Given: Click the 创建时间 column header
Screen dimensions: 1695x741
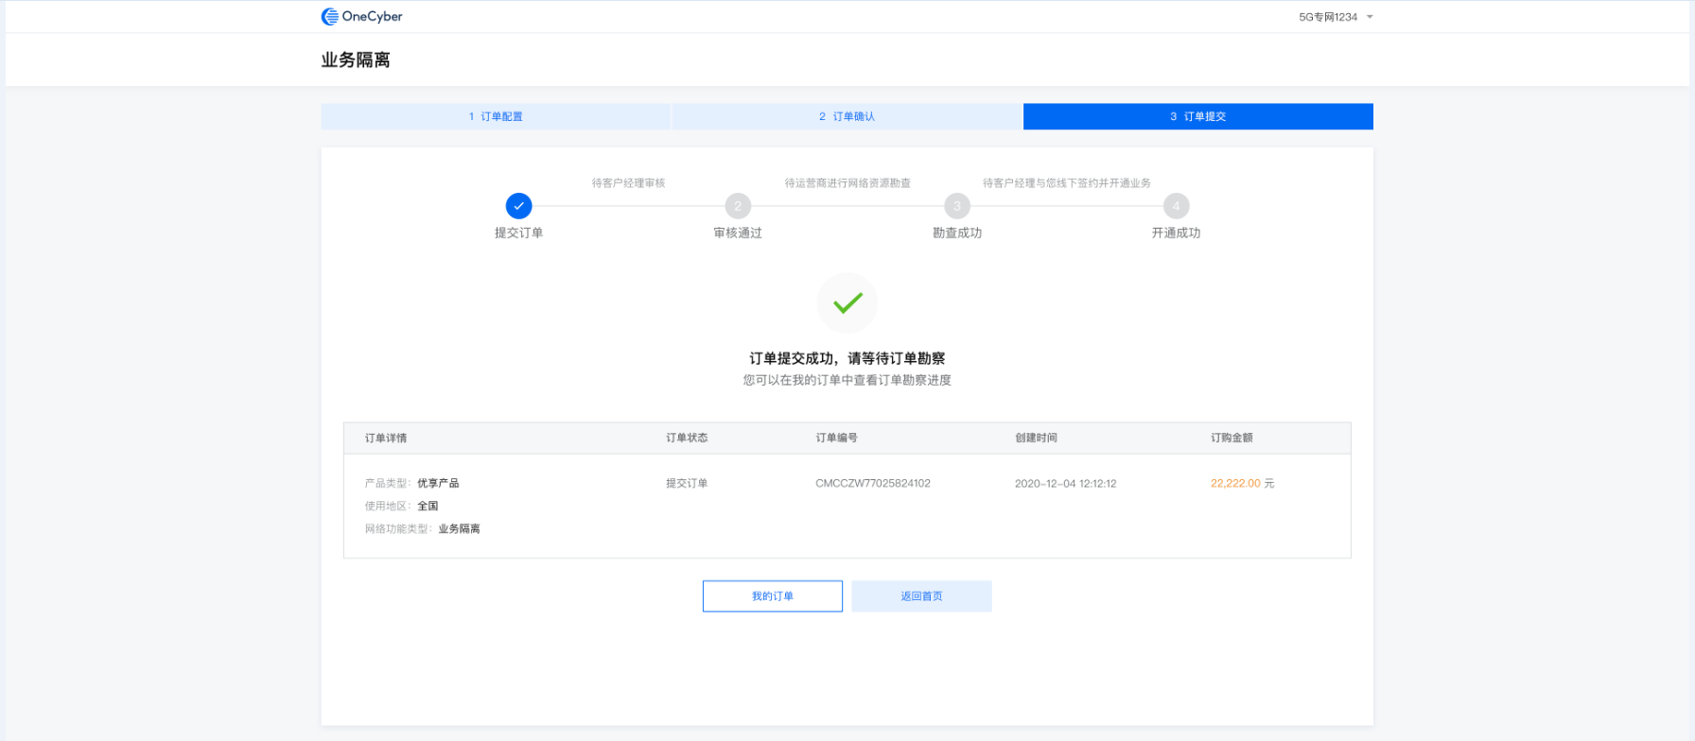Looking at the screenshot, I should [1036, 438].
